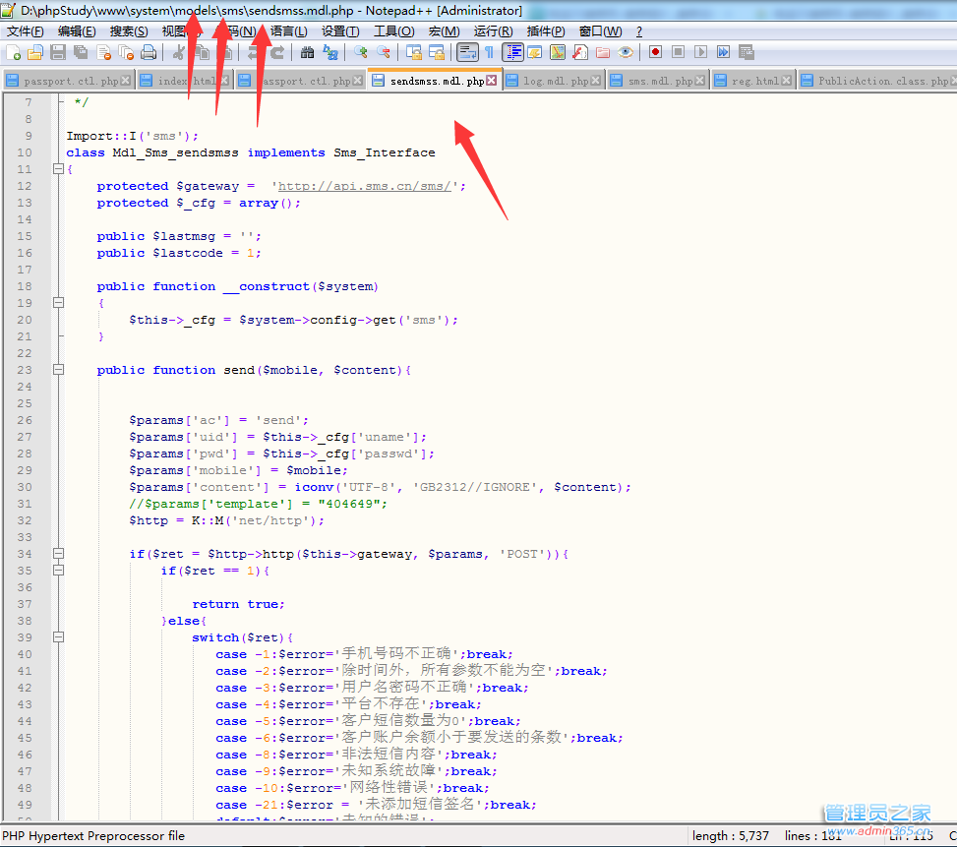Open the ? help menu

tap(639, 31)
